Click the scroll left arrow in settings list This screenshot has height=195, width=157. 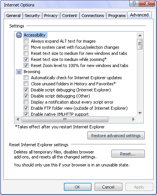[18, 120]
